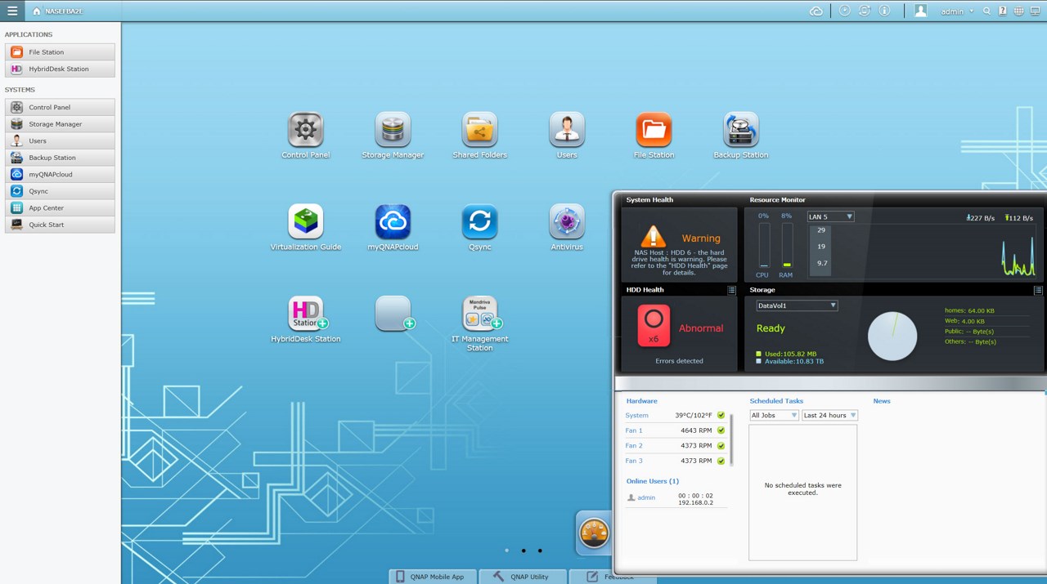Open Quick Start from the sidebar
Viewport: 1047px width, 584px height.
60,225
